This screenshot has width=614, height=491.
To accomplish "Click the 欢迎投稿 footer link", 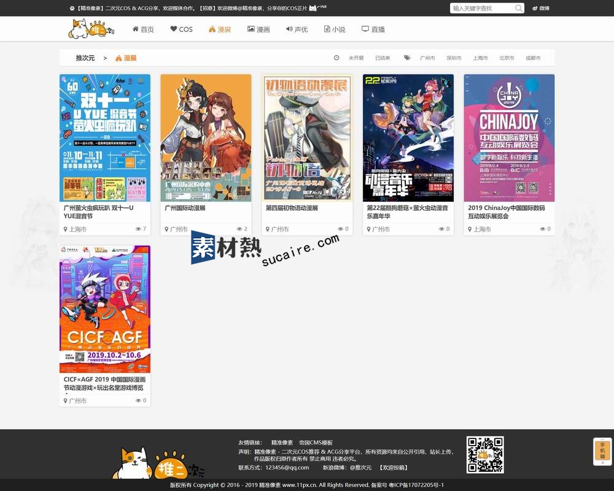I will click(394, 468).
